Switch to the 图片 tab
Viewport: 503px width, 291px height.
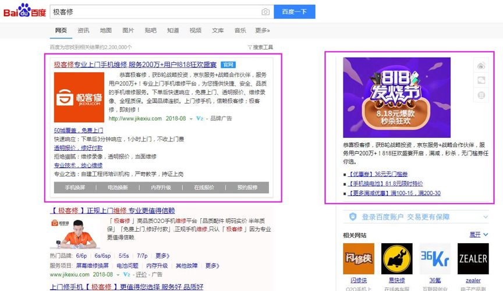[128, 30]
